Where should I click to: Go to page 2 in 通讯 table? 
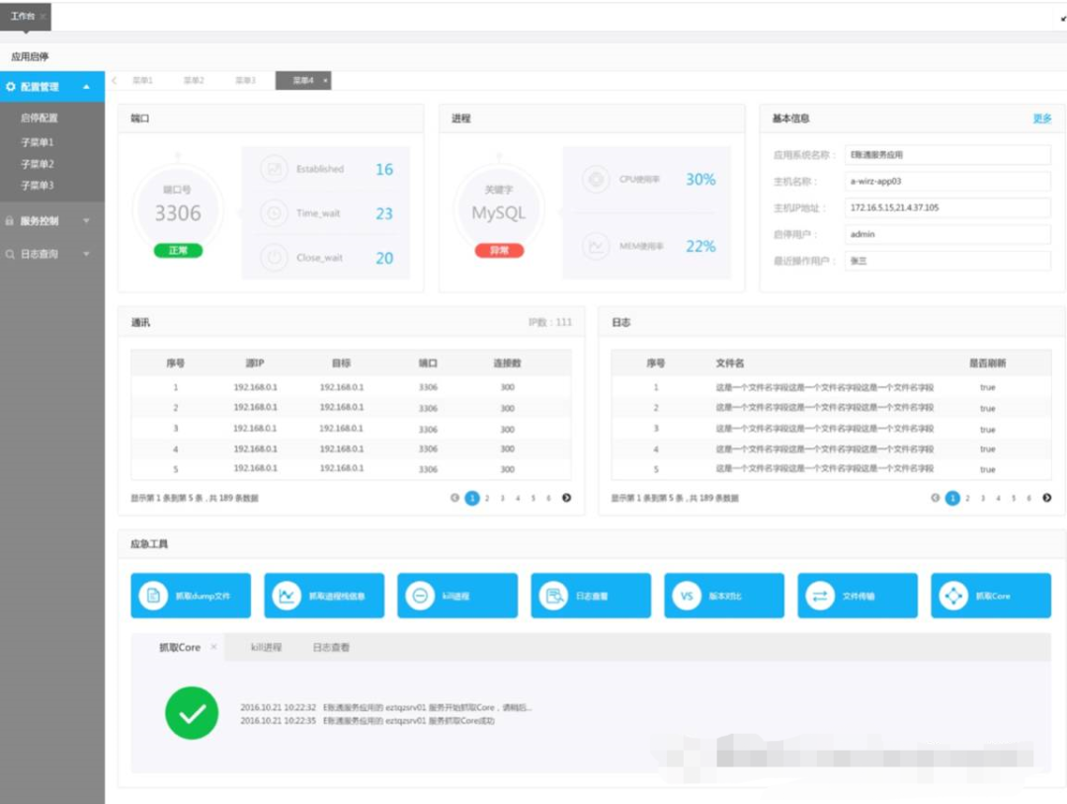[x=487, y=498]
